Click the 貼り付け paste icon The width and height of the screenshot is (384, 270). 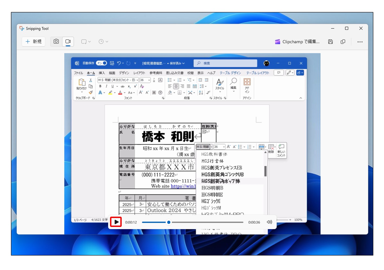pos(82,82)
